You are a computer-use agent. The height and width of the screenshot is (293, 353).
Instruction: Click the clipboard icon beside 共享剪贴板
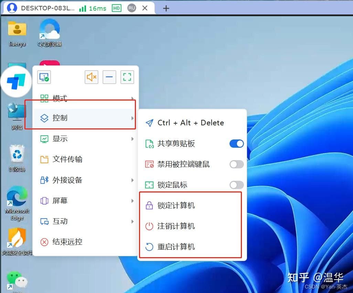click(149, 144)
